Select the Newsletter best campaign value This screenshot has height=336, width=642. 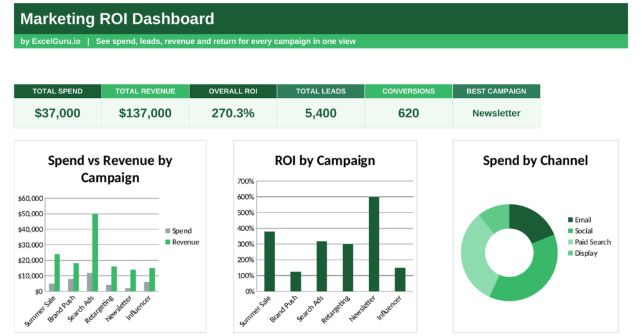click(497, 113)
